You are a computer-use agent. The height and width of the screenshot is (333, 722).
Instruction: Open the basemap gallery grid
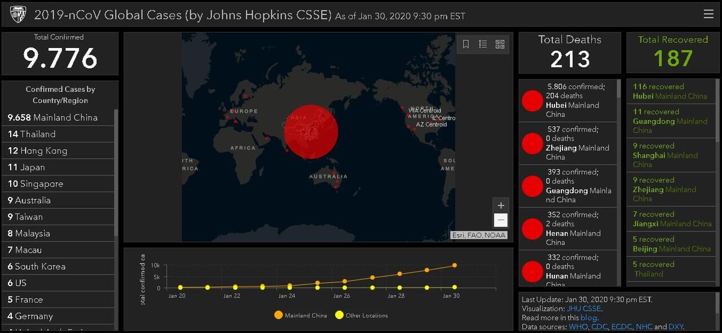[500, 44]
